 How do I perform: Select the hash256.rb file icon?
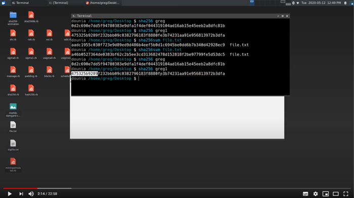[31, 88]
